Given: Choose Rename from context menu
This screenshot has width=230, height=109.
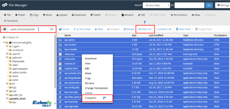Looking at the screenshot, I should click(x=89, y=83).
